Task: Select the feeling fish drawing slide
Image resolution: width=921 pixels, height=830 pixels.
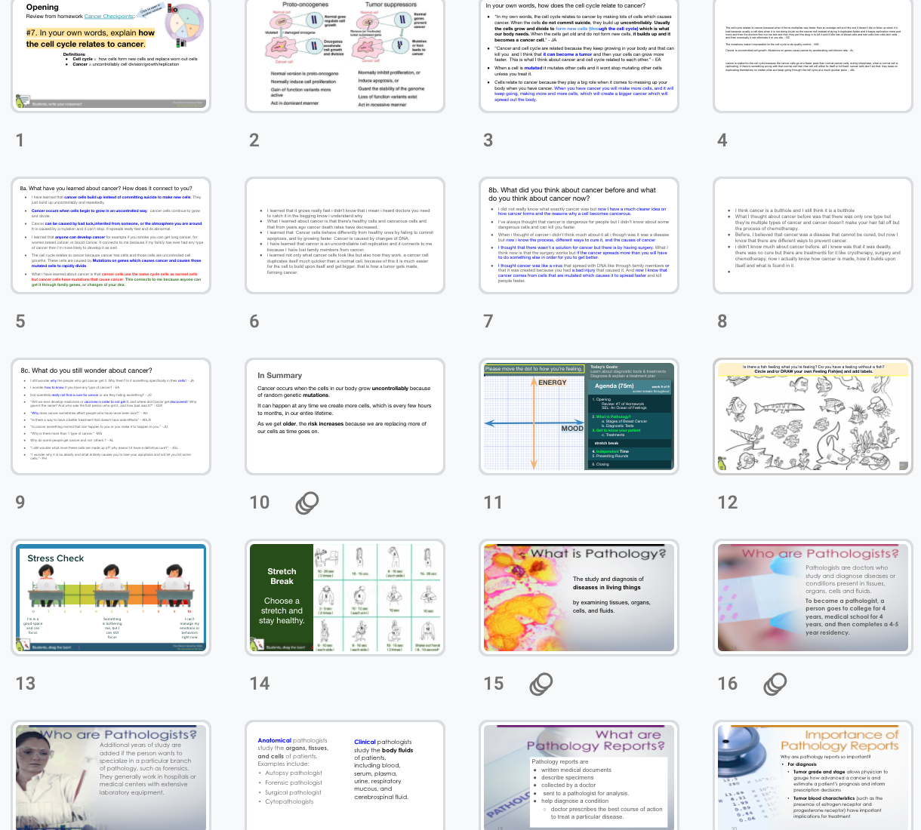Action: tap(813, 417)
